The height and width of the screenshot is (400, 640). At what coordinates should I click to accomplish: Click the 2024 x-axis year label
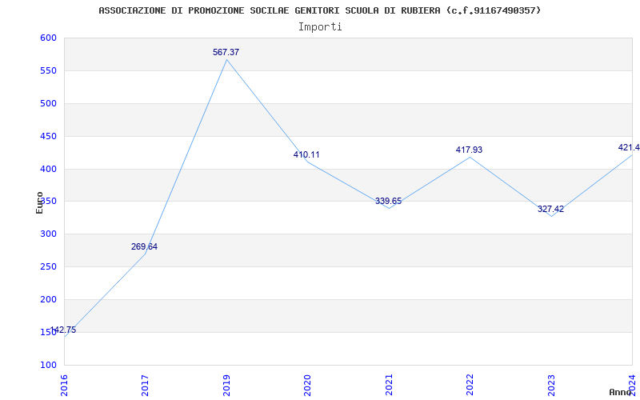(x=632, y=385)
